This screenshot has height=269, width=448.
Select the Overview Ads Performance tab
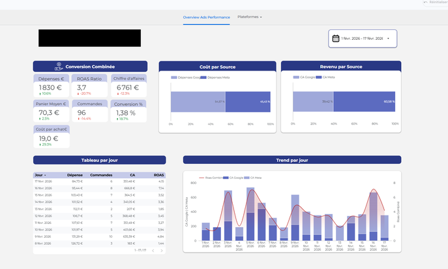point(207,16)
